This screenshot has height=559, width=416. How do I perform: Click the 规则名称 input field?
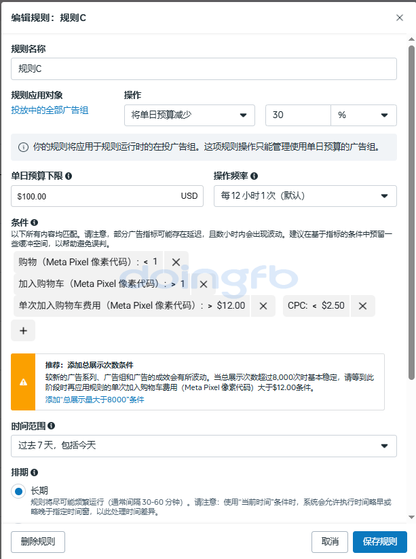tap(204, 69)
